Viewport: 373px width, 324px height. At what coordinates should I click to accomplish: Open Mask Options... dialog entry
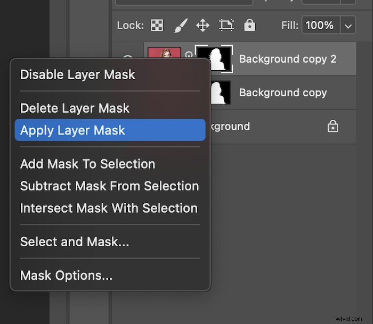tap(66, 276)
